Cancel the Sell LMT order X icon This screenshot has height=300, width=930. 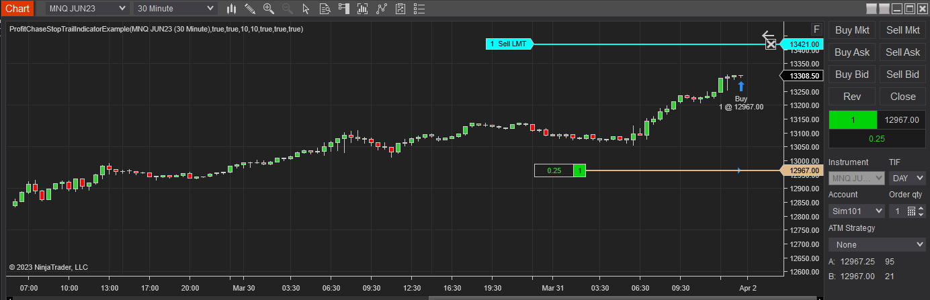pyautogui.click(x=771, y=44)
